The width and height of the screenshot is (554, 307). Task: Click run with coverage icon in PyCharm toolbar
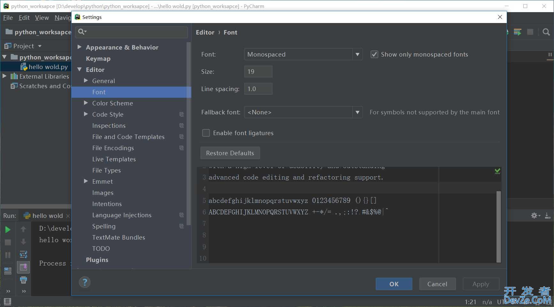pos(518,32)
